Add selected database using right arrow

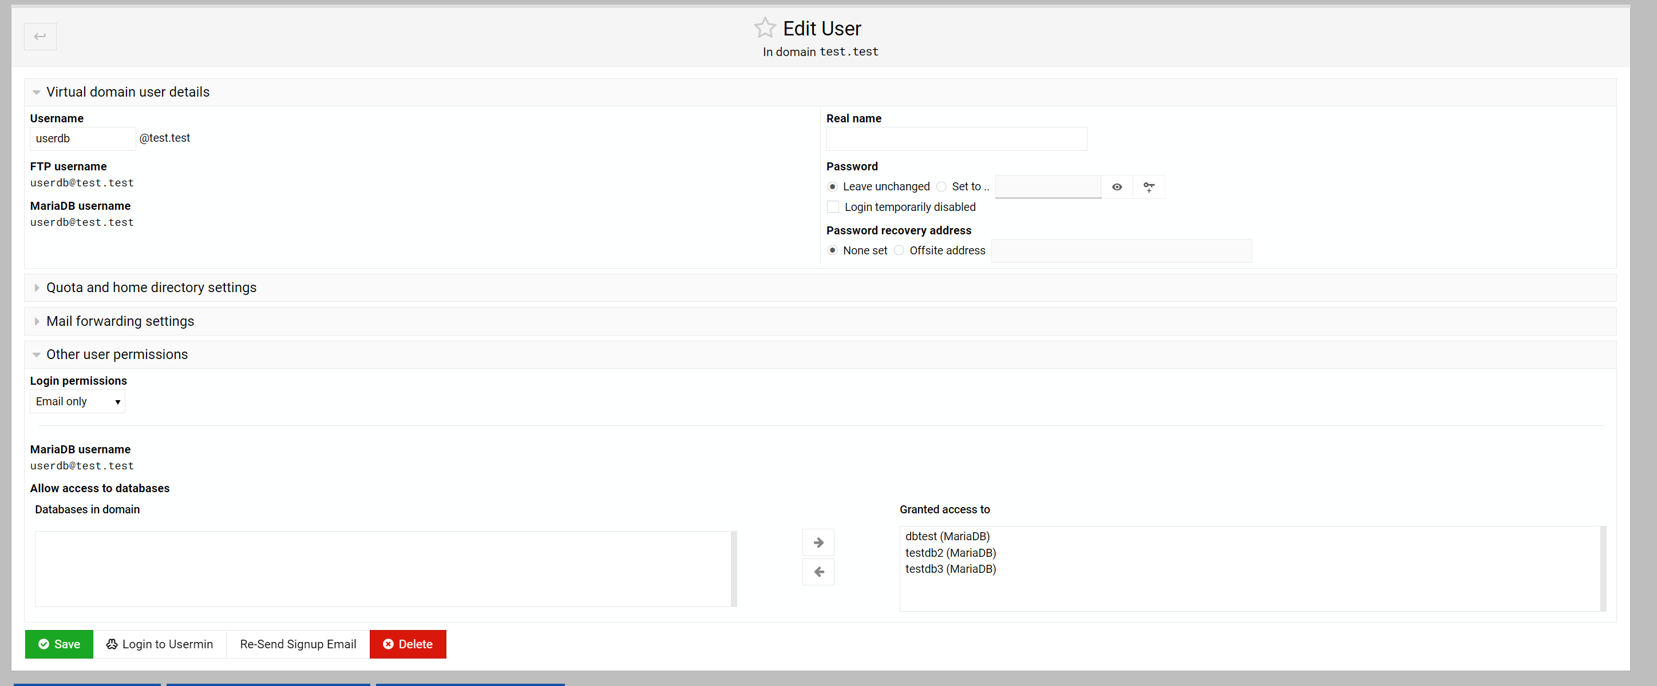tap(818, 542)
